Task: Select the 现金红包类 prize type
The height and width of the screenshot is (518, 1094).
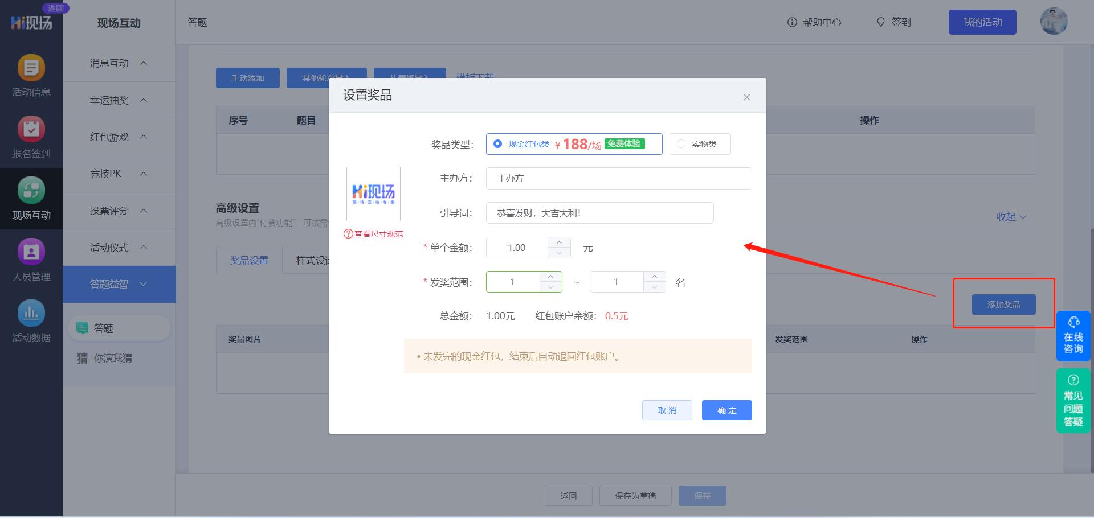Action: click(x=498, y=144)
